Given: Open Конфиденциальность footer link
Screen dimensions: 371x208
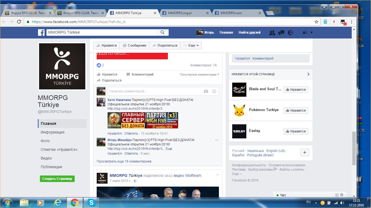Looking at the screenshot, I should coord(249,165).
